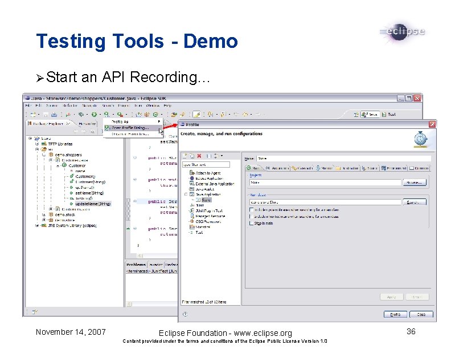Open the Run toolbar button's dropdown arrow

100,115
